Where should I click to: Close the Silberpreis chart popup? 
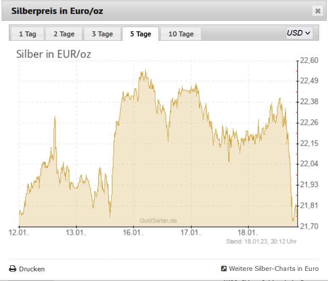318,11
